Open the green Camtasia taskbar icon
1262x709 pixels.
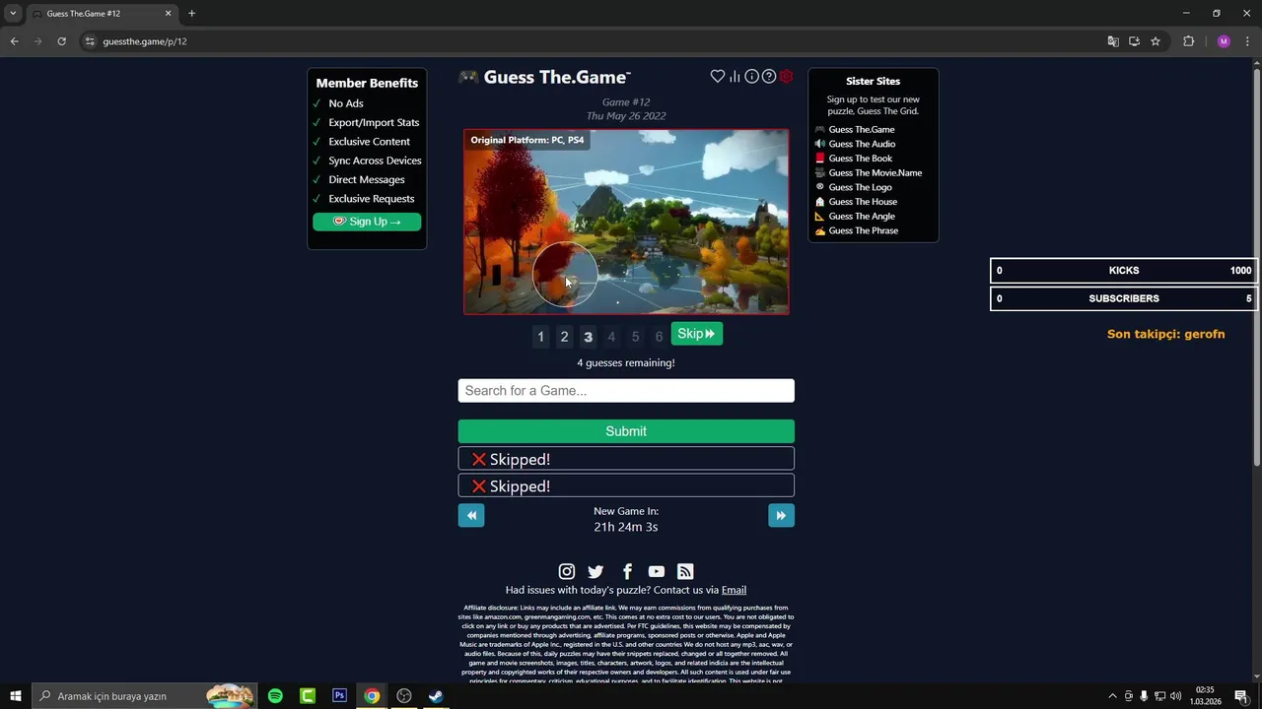(308, 696)
